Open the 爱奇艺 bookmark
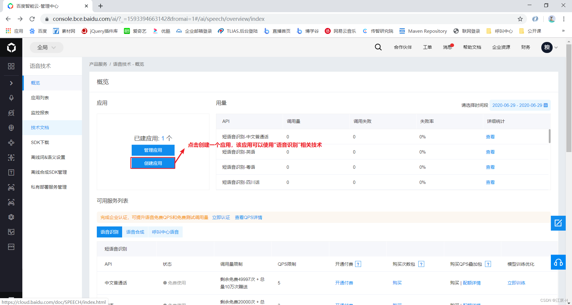 pos(135,31)
